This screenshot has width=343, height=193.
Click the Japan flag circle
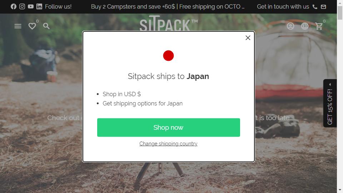coord(168,56)
